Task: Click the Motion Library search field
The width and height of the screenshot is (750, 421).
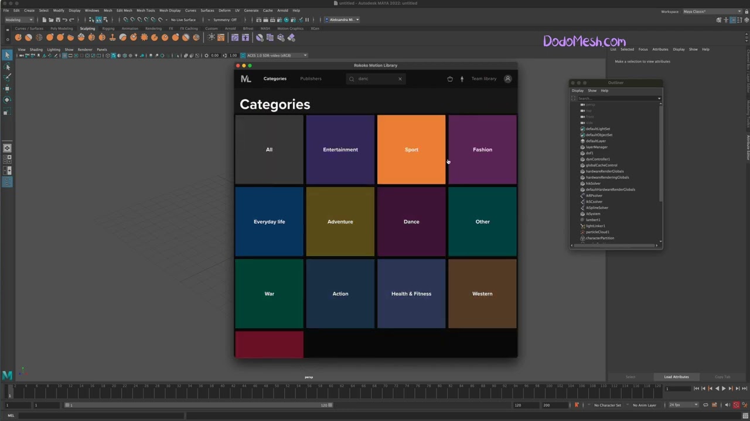Action: pyautogui.click(x=375, y=78)
